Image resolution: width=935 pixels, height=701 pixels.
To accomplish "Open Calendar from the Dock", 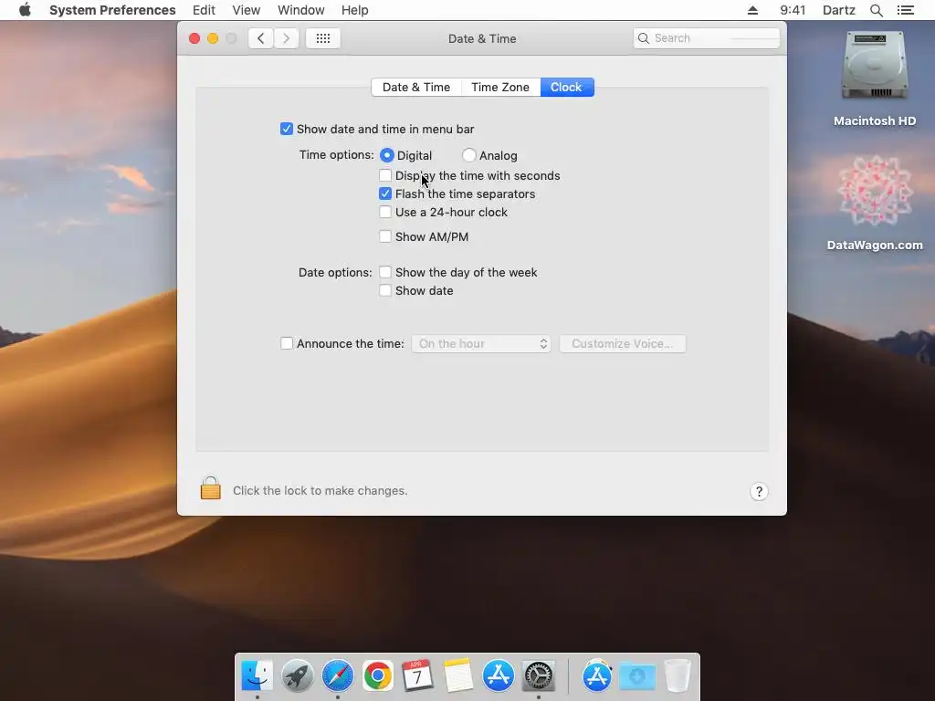I will 417,675.
